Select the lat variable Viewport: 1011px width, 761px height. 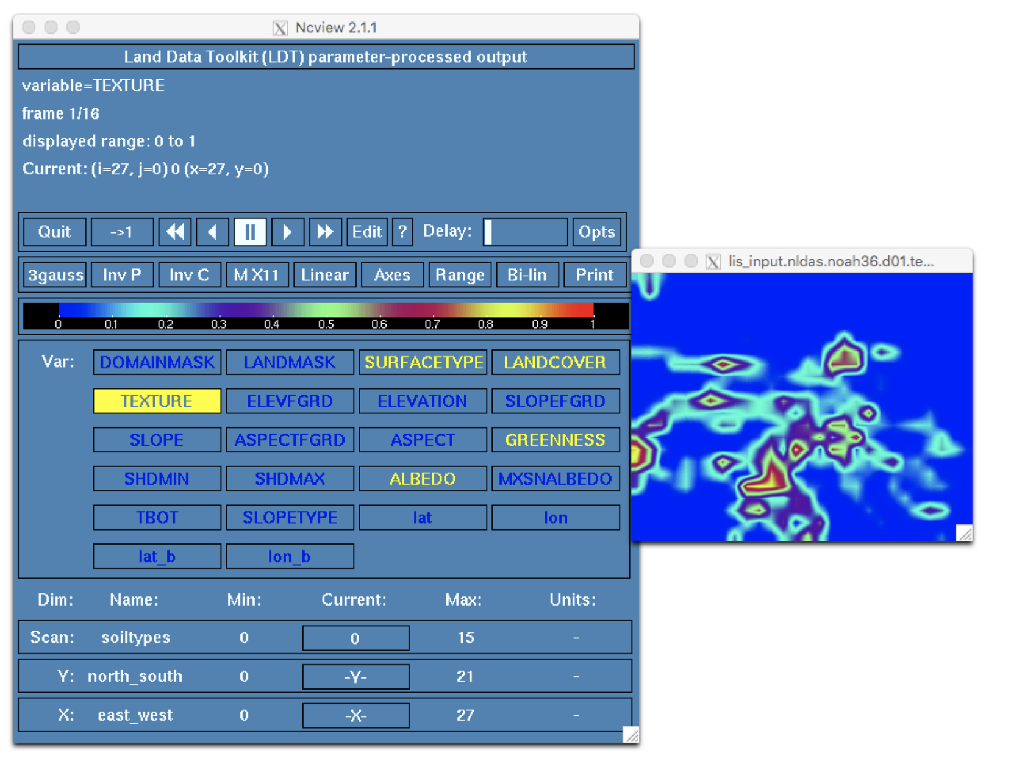[x=423, y=518]
